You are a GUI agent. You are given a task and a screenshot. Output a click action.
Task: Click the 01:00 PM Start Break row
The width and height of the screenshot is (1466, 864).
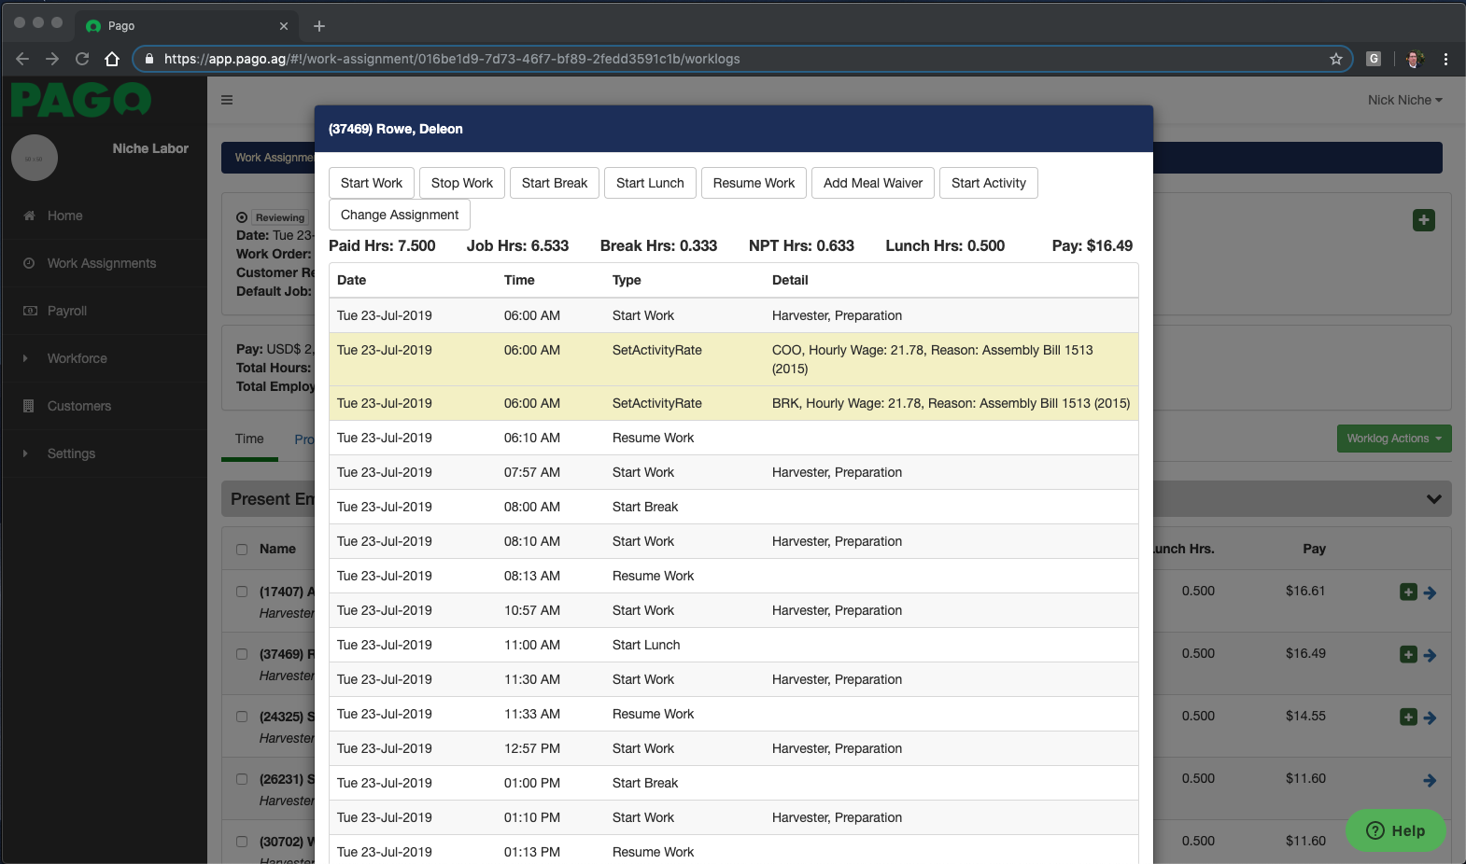pos(734,783)
